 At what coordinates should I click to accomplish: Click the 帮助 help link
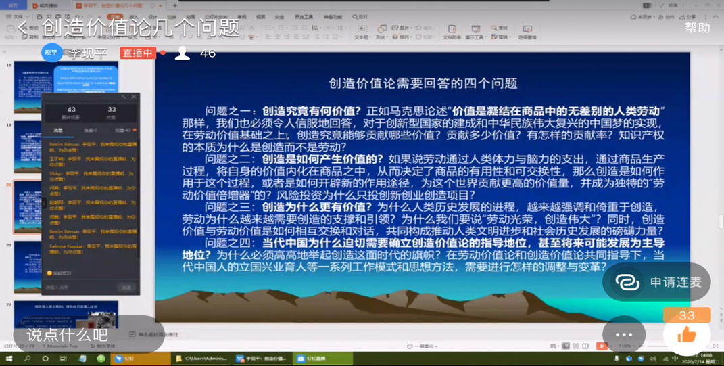(697, 28)
